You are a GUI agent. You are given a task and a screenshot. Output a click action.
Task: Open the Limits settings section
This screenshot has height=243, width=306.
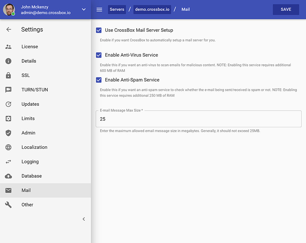click(x=46, y=119)
